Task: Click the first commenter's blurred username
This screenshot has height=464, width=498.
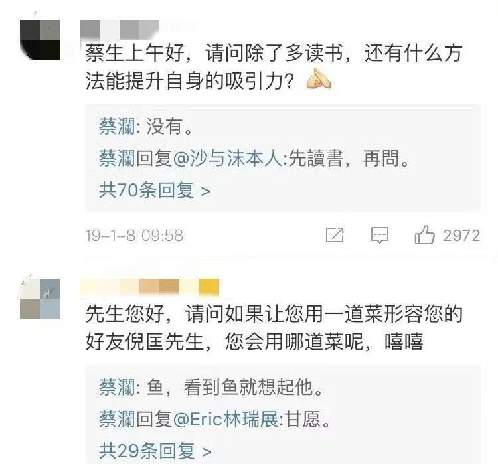Action: tap(120, 30)
